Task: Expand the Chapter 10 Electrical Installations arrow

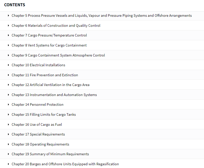Action: click(x=9, y=65)
